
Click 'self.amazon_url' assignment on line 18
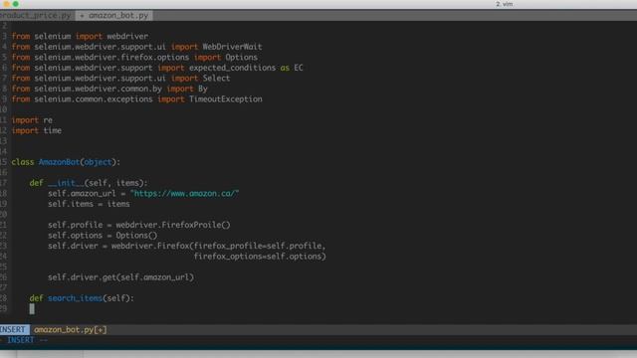click(x=82, y=194)
